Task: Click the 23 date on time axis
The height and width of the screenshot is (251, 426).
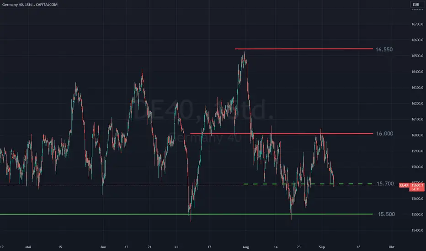Action: (298, 247)
